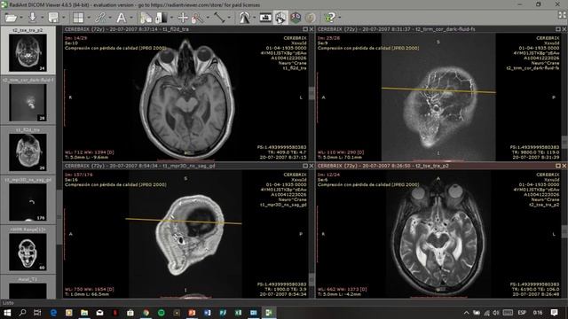
Task: Open Windows taskbar search
Action: click(22, 313)
